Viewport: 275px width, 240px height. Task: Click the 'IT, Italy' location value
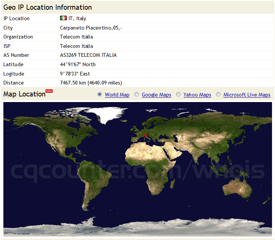point(77,18)
